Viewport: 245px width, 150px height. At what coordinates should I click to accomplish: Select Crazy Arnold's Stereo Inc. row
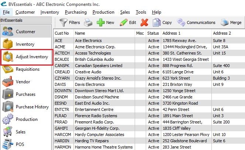click(x=149, y=78)
